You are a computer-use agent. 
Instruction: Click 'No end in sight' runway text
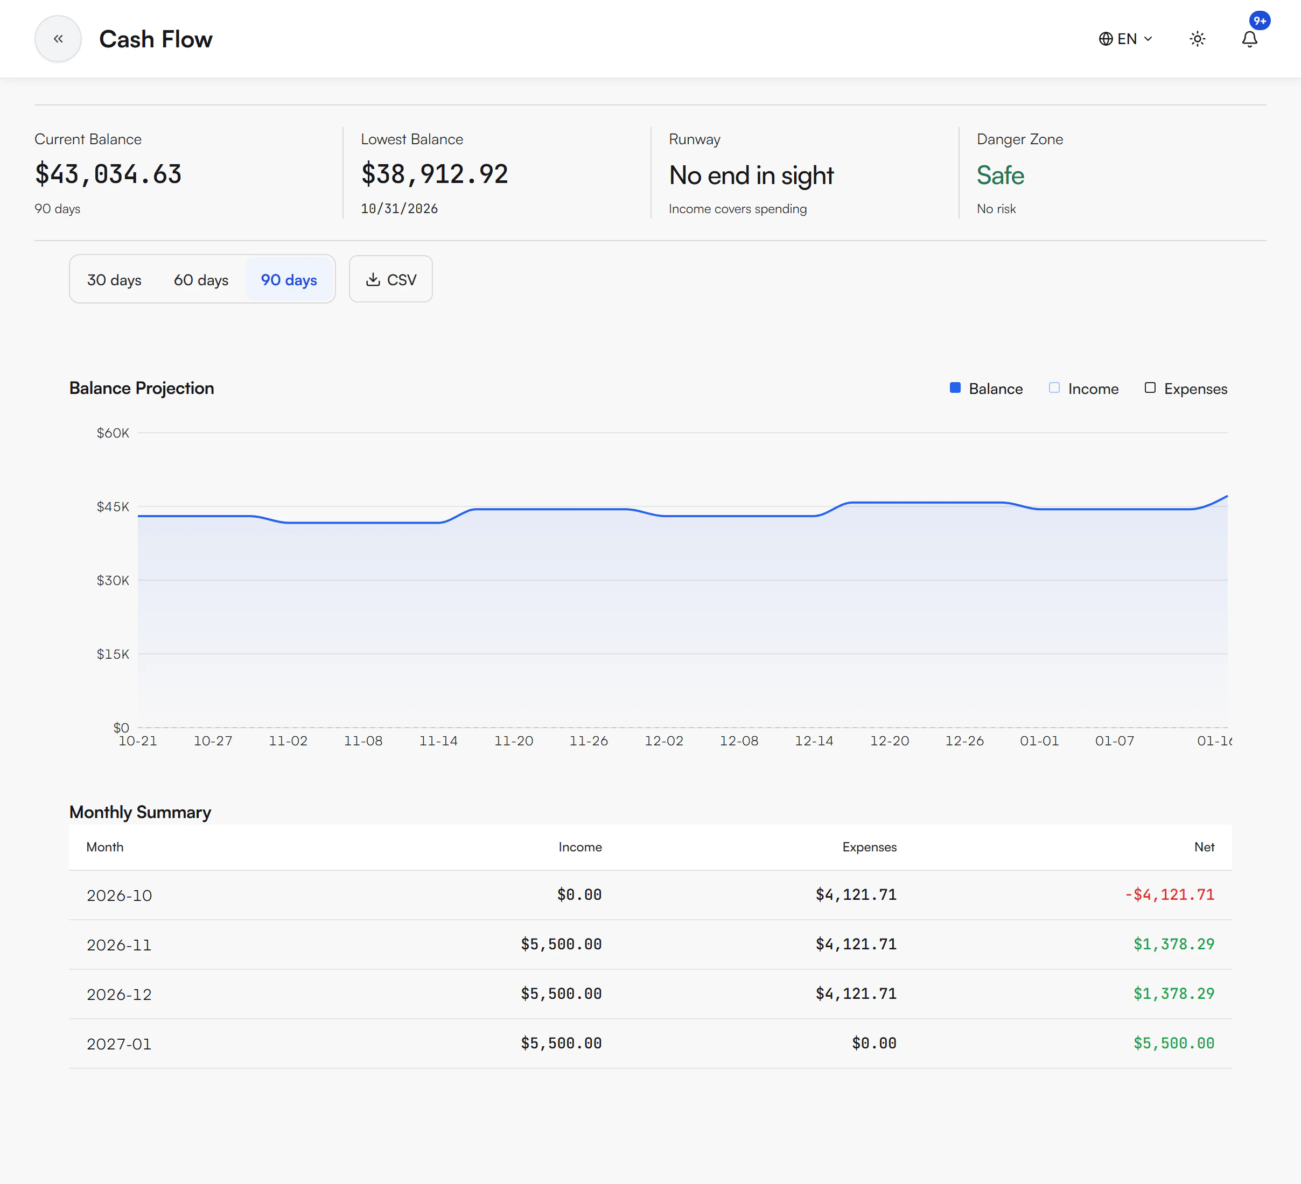click(751, 175)
